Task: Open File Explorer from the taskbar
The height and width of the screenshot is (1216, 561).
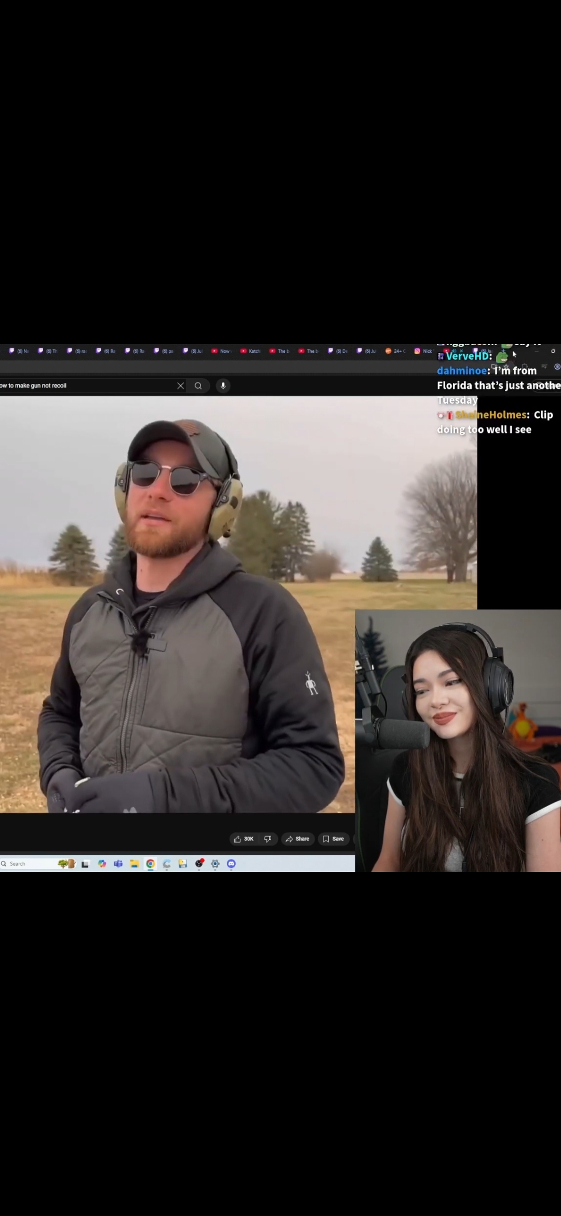Action: 134,864
